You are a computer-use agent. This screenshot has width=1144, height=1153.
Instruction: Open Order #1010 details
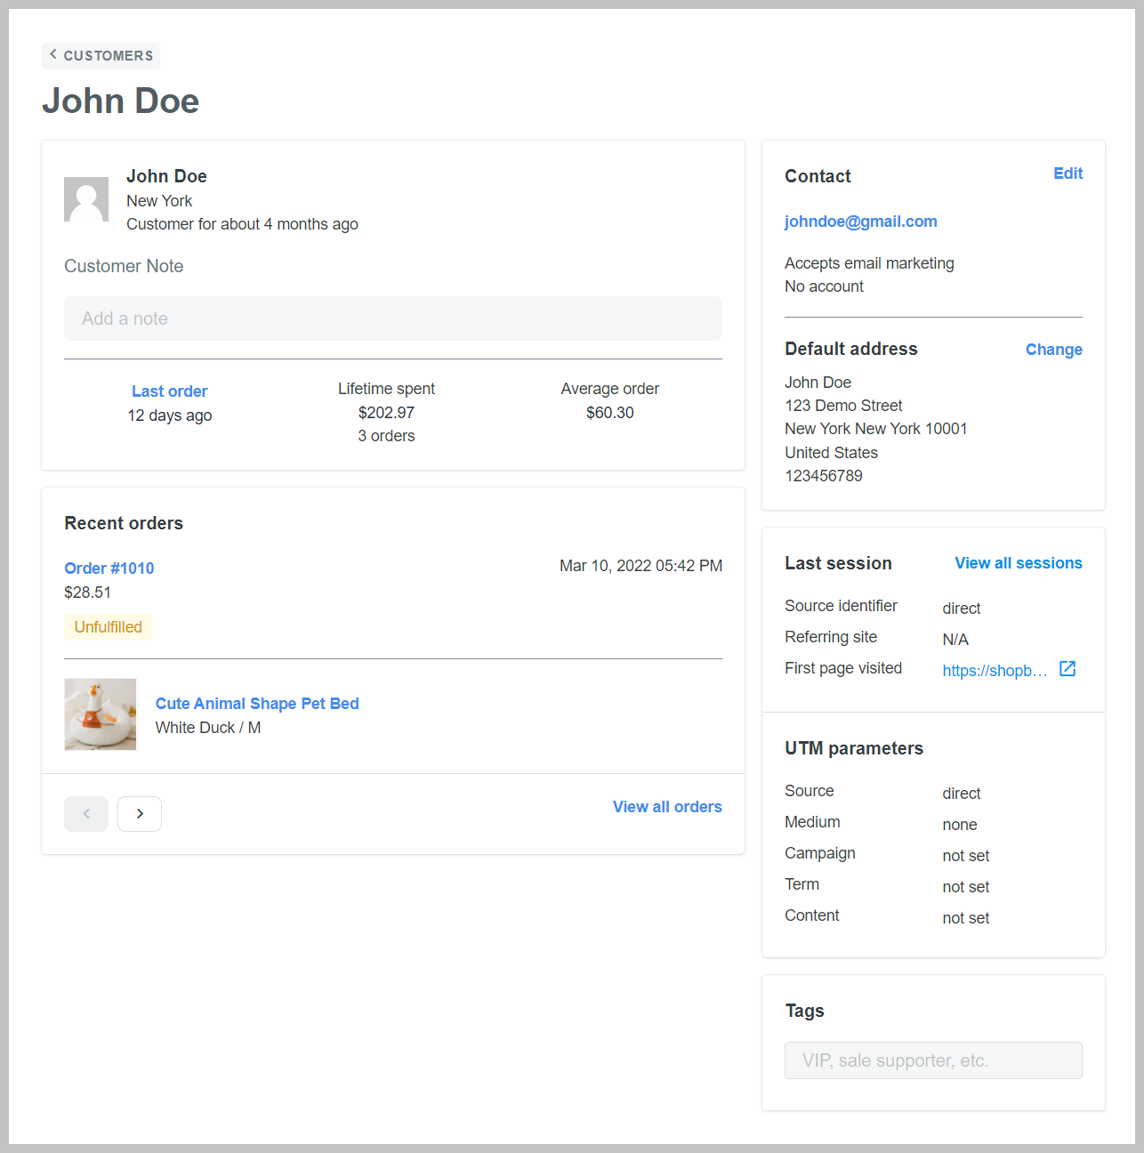click(109, 568)
